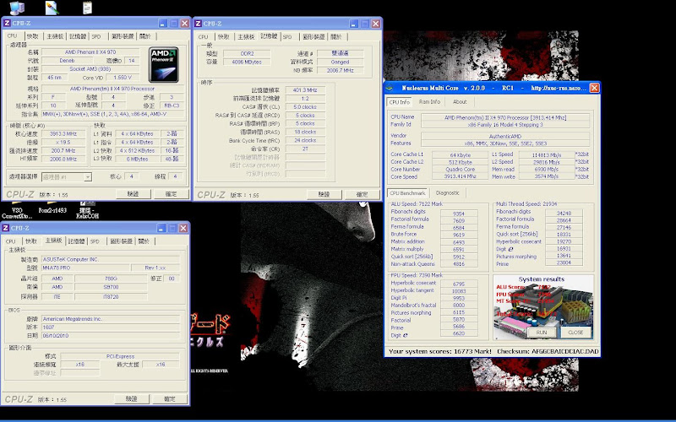Click the Socket AM3 (938) package field

[90, 69]
